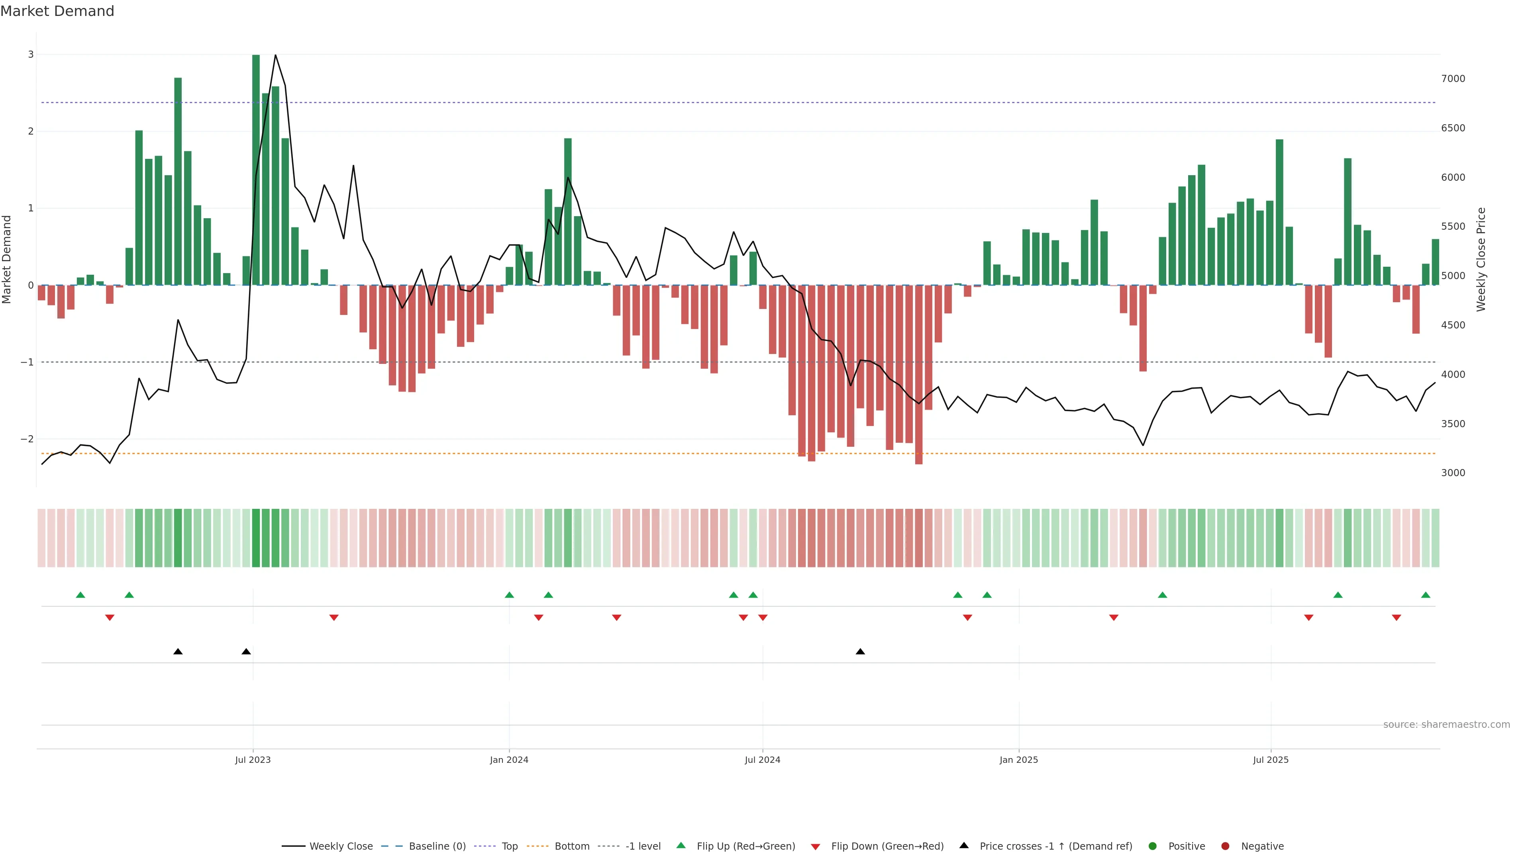
Task: Click Flip Down red triangle legend icon
Action: (816, 847)
